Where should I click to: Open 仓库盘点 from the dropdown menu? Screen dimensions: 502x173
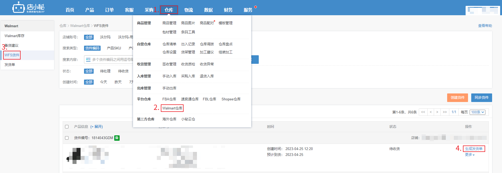(226, 44)
